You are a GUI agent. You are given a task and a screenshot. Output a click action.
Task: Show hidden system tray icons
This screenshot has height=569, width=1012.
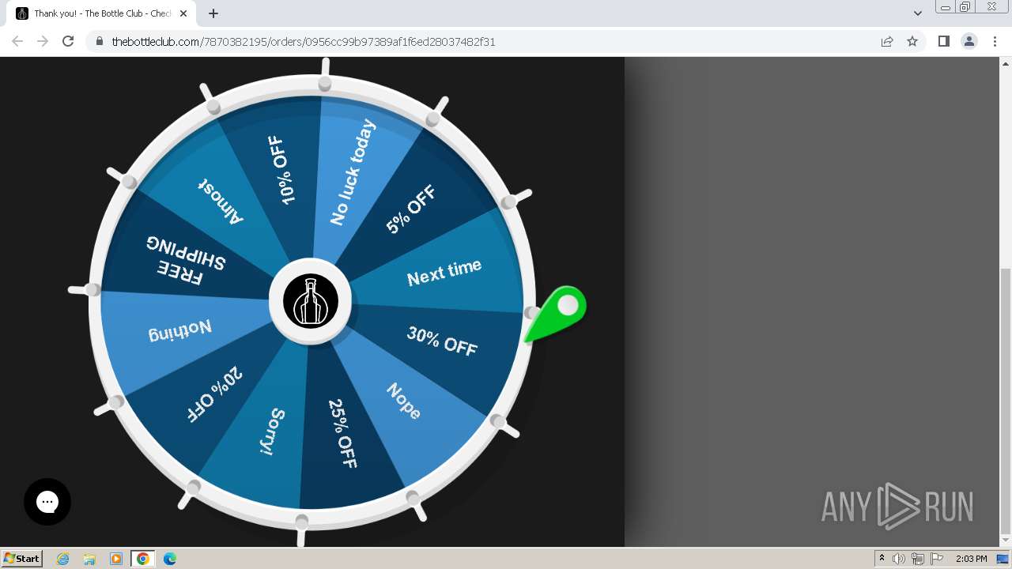click(x=882, y=559)
